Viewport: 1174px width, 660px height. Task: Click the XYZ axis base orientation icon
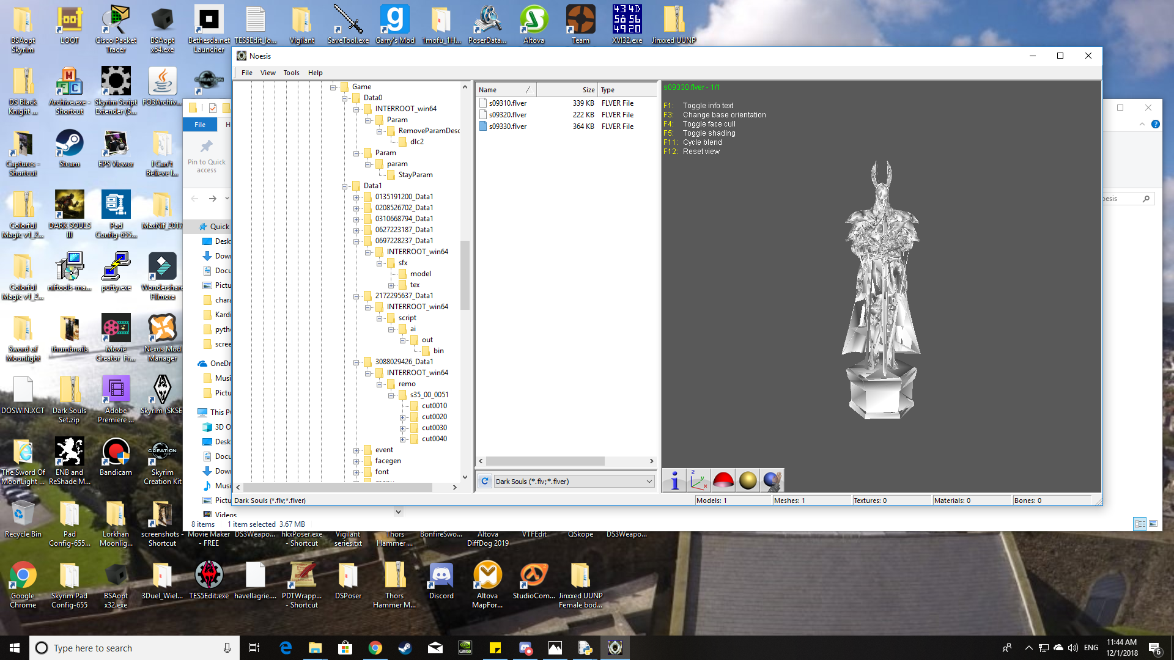[698, 480]
